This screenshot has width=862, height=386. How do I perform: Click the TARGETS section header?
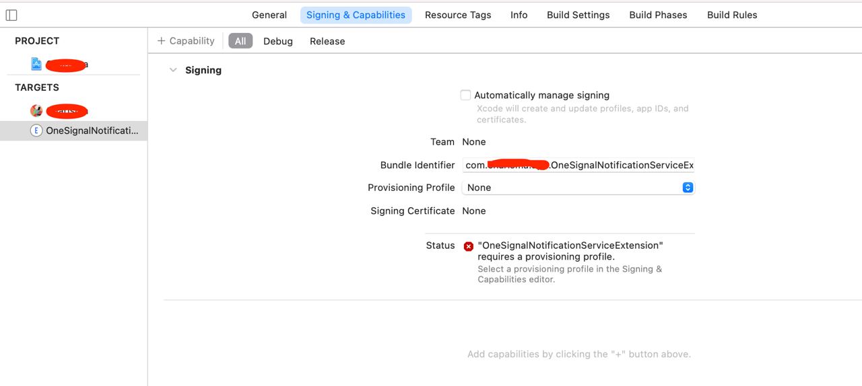click(x=37, y=87)
